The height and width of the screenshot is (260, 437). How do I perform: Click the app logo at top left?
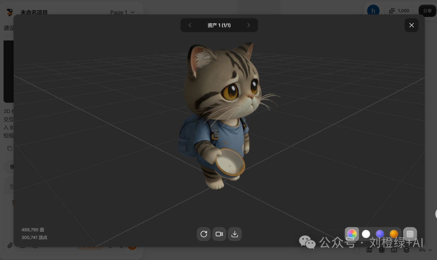pyautogui.click(x=10, y=12)
